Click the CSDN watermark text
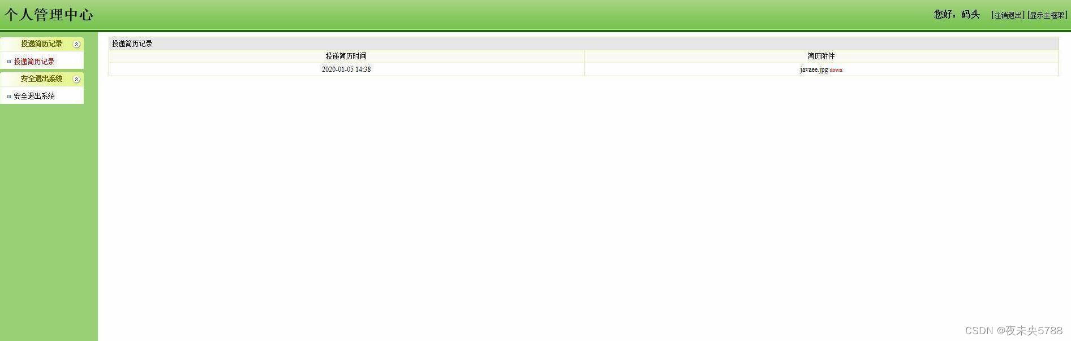 (1013, 331)
